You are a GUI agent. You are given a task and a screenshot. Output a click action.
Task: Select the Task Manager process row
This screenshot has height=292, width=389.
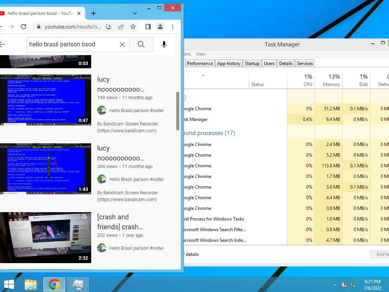click(x=286, y=119)
